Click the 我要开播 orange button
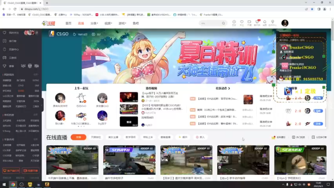Image resolution: width=334 pixels, height=188 pixels. coord(30,171)
